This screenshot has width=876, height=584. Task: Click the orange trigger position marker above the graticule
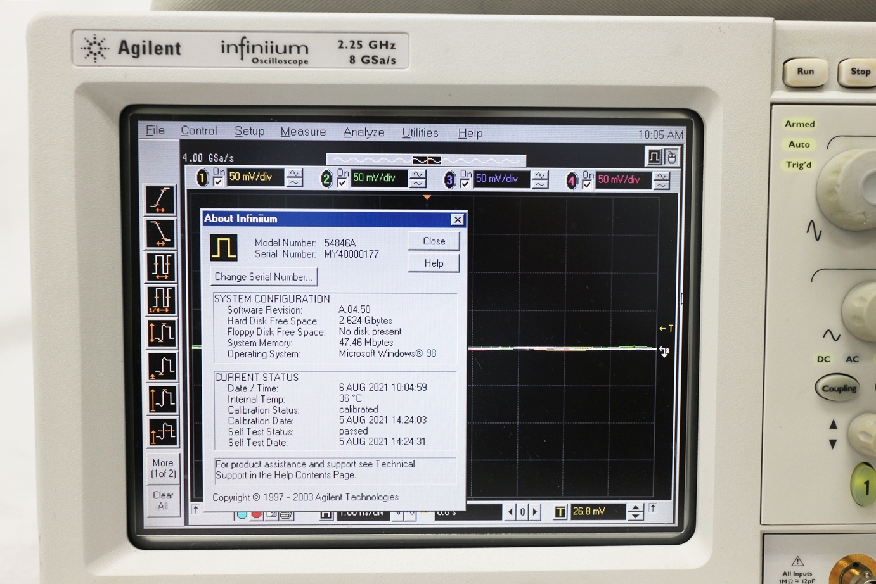coord(427,198)
